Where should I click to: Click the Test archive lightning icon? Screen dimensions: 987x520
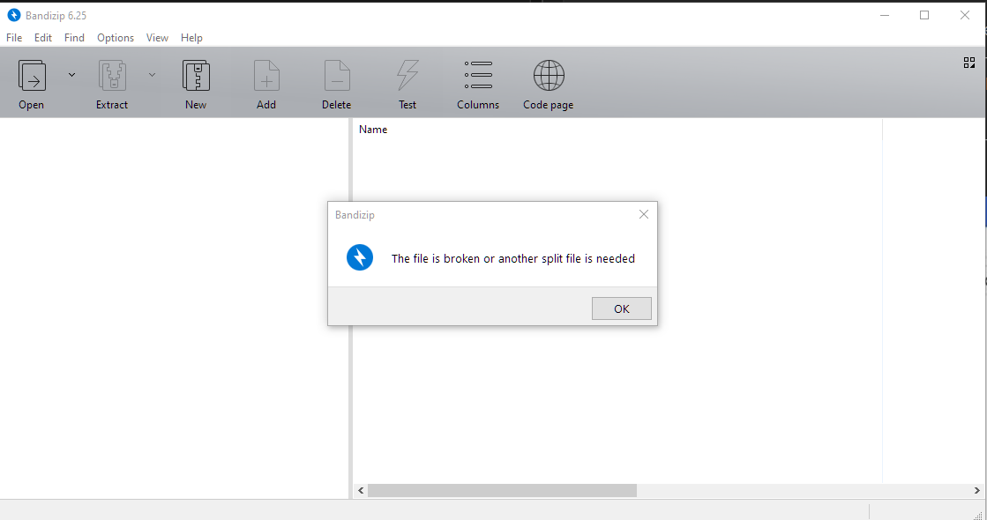[408, 76]
